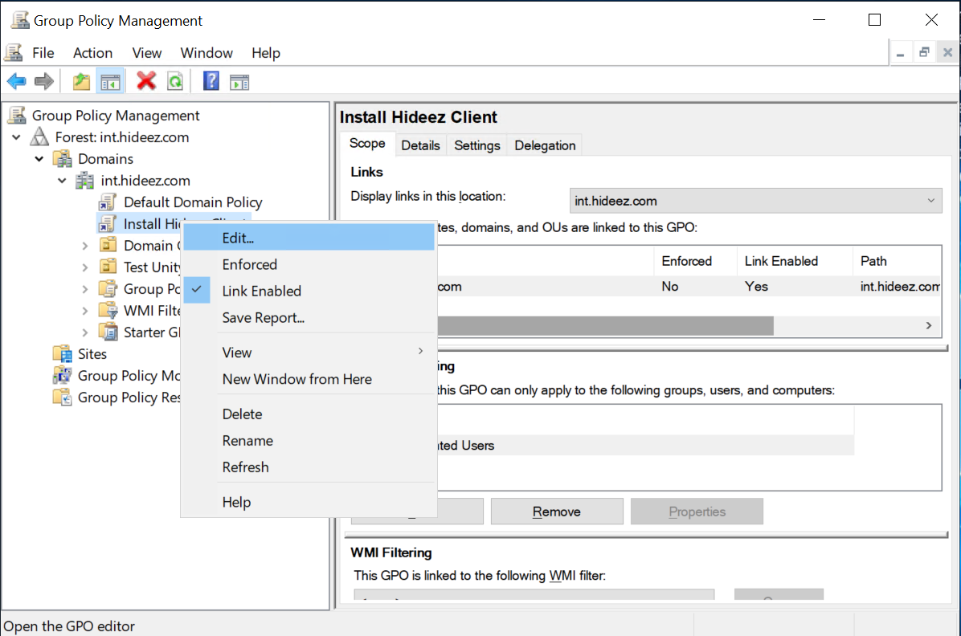Toggle the Link Enabled checkmark in context menu
The image size is (961, 636).
[197, 291]
